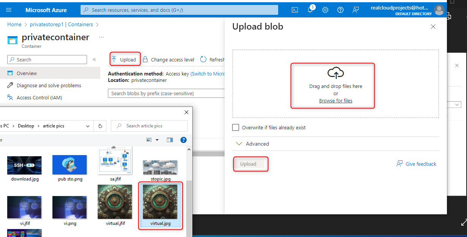Change the view layout icon in file dialog
Viewport: 467px width, 237px height.
[149, 140]
